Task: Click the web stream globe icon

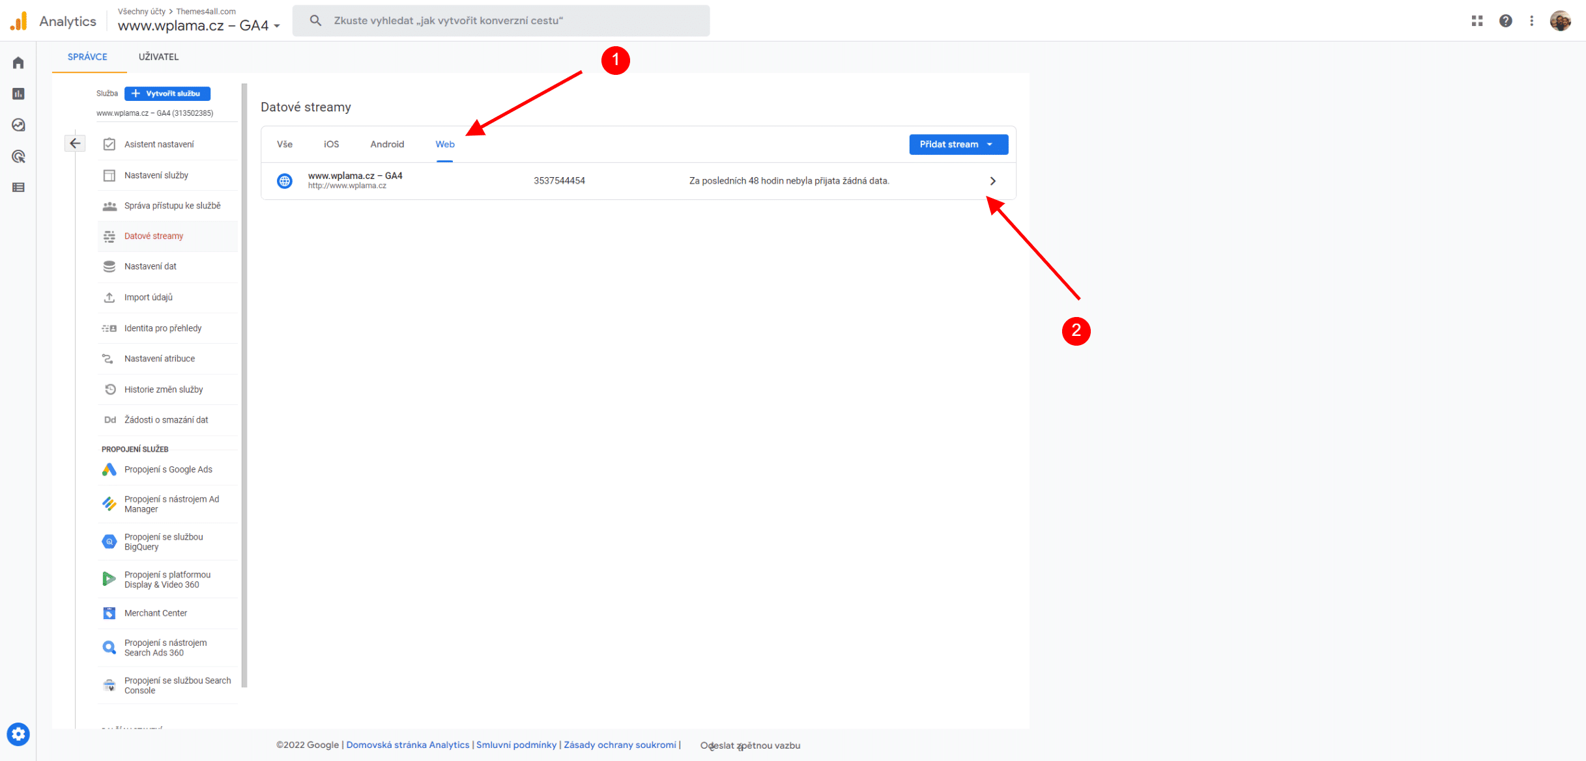Action: 285,181
